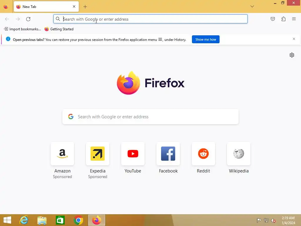This screenshot has height=226, width=301.
Task: Reload the current page
Action: [x=28, y=19]
